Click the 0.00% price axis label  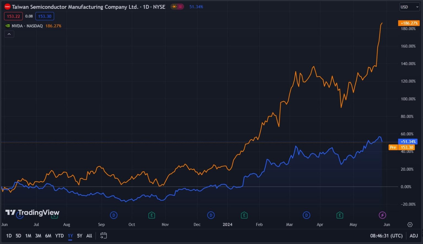pos(406,187)
